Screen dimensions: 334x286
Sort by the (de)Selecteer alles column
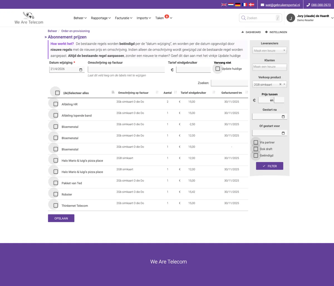click(113, 92)
